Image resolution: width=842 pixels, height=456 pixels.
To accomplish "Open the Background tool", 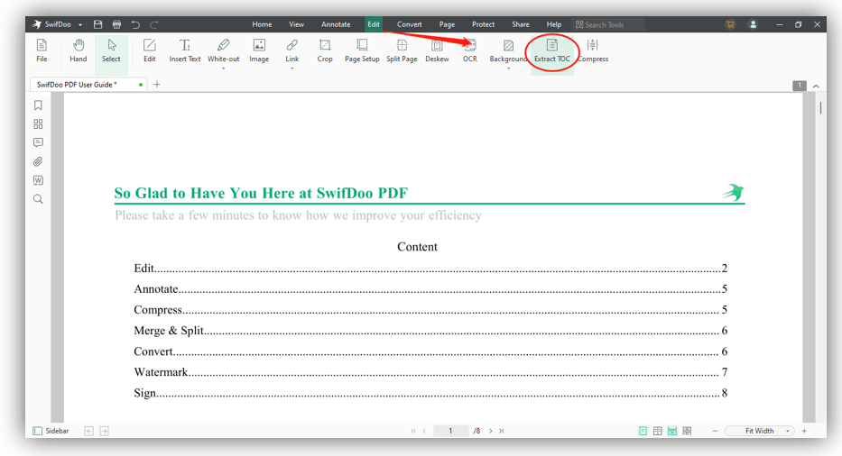I will [x=508, y=50].
